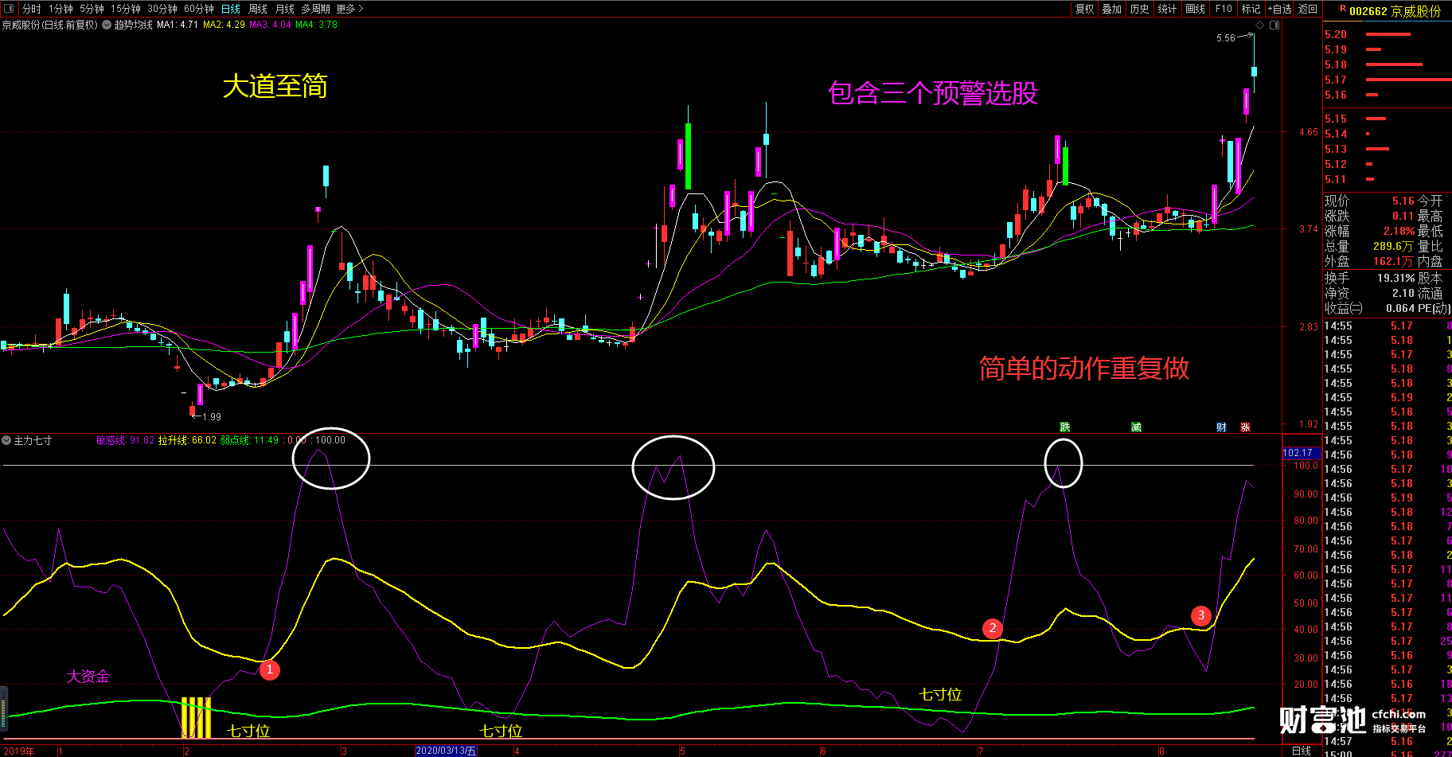Open the 多周期 multi-period view
The width and height of the screenshot is (1452, 757).
tap(315, 9)
